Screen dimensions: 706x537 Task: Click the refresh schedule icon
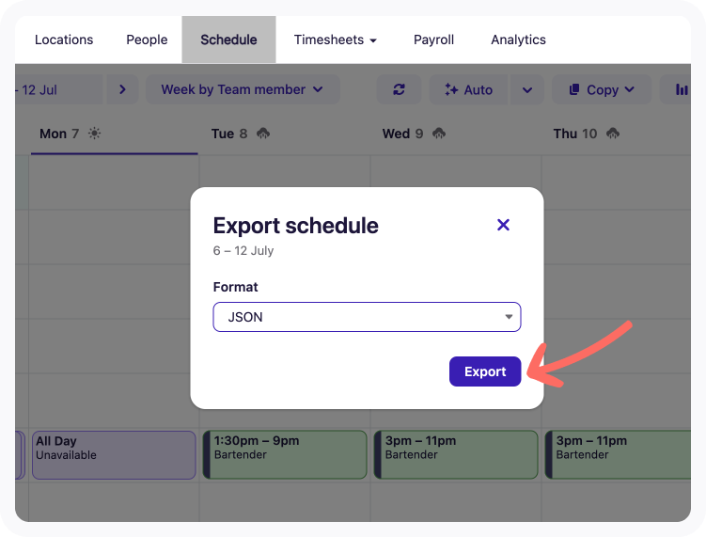tap(400, 89)
